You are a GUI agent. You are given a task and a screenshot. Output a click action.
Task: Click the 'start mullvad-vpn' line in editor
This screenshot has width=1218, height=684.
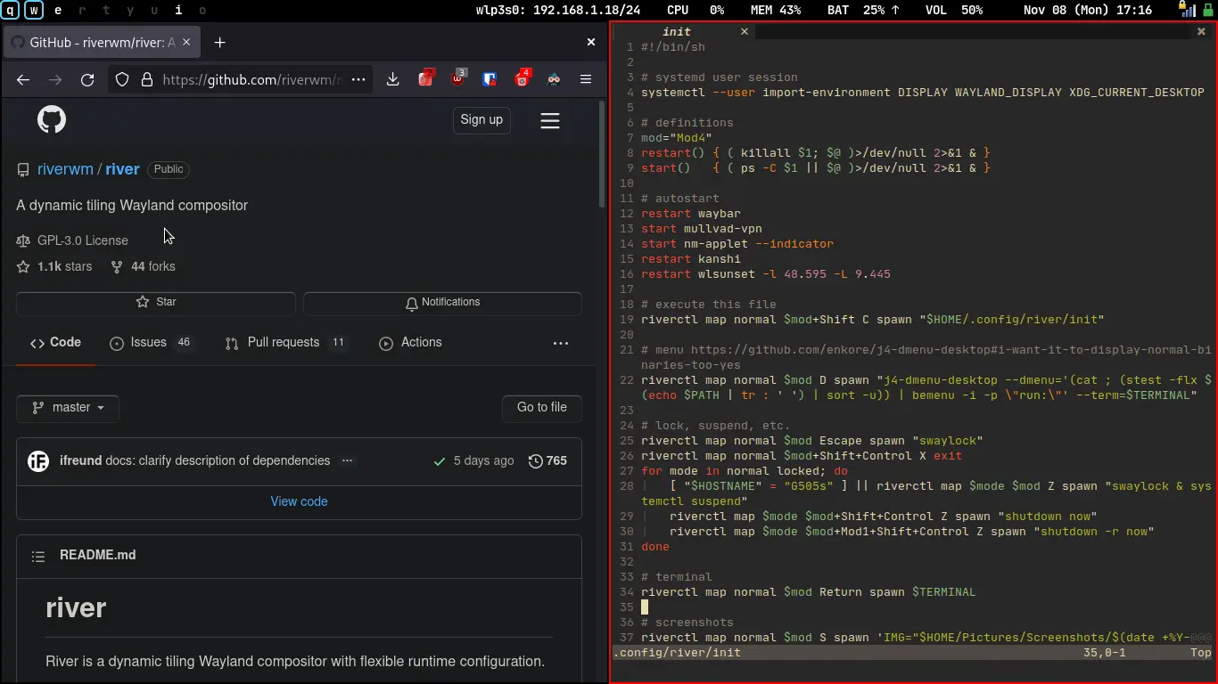[x=702, y=229]
